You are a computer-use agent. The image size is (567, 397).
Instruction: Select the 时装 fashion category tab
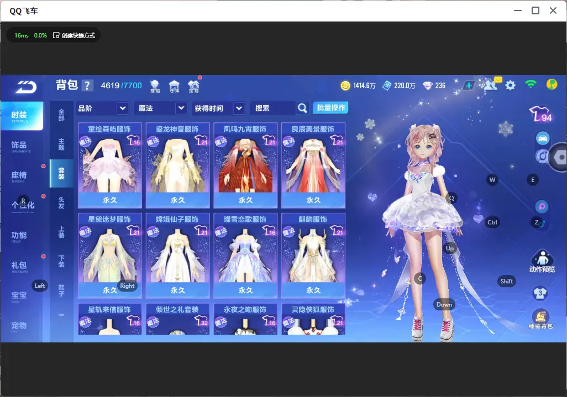click(22, 116)
